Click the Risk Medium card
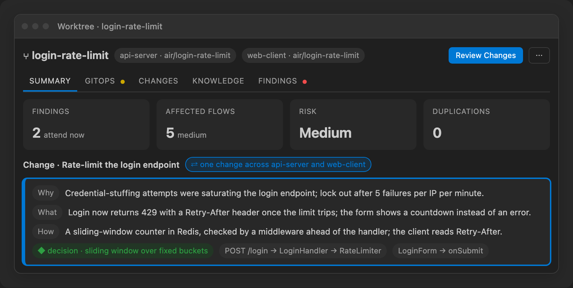573x288 pixels. point(353,124)
